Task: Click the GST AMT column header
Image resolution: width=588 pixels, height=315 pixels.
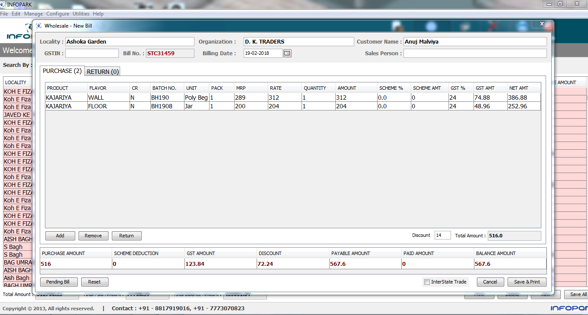Action: coord(491,88)
